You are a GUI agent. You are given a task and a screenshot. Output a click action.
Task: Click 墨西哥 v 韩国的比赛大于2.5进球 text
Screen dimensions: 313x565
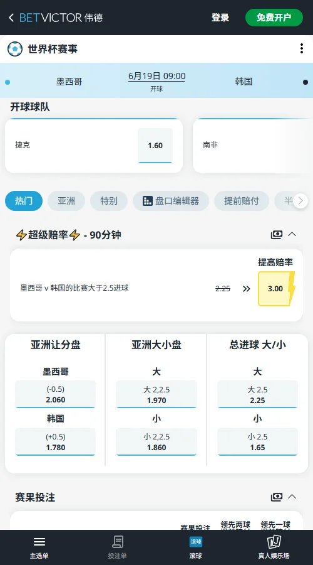[x=74, y=288]
